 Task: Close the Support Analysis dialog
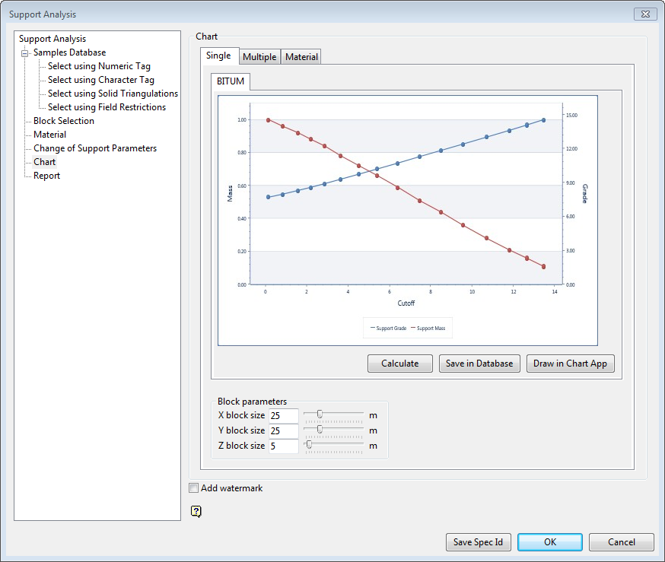coord(645,14)
